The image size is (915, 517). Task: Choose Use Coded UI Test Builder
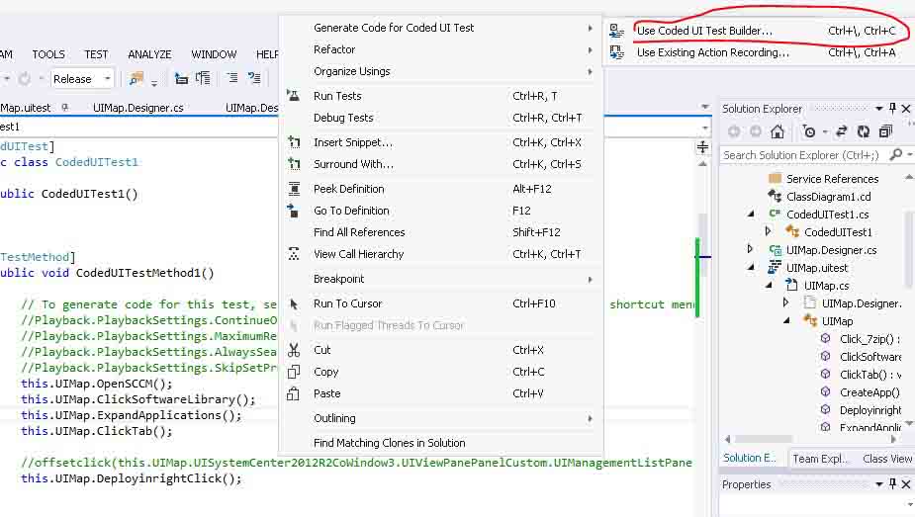(x=704, y=31)
